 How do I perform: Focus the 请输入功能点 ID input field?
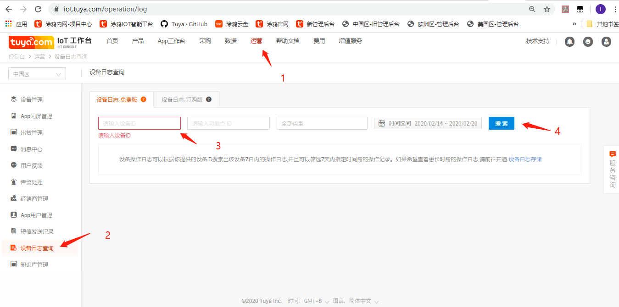click(229, 123)
